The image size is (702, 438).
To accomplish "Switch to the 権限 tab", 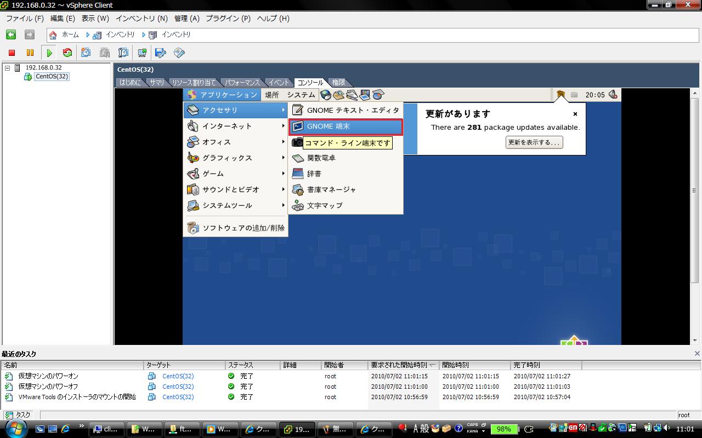I will (339, 83).
